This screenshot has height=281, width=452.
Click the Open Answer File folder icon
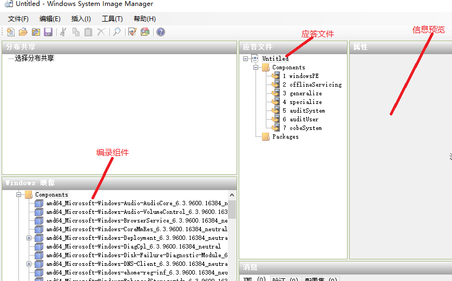point(23,32)
